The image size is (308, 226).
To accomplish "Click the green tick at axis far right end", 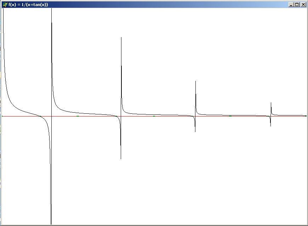I will pyautogui.click(x=306, y=116).
